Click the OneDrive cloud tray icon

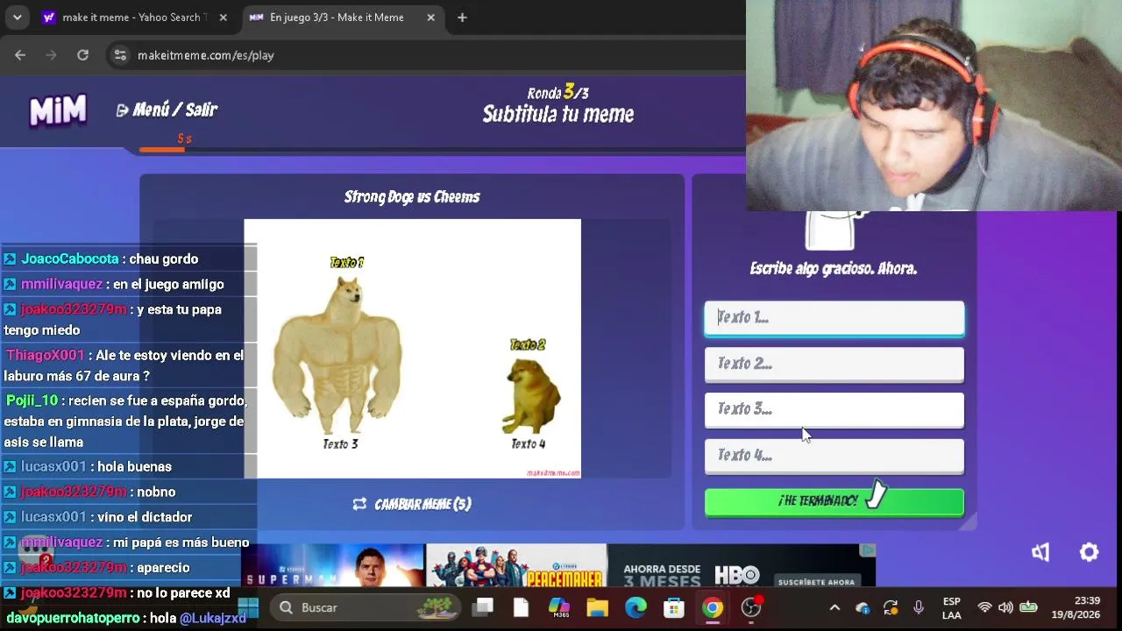(863, 607)
